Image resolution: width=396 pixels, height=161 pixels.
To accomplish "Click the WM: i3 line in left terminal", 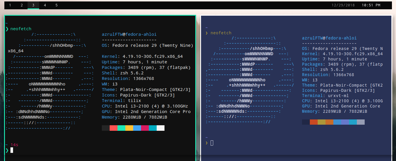I will (110, 84).
